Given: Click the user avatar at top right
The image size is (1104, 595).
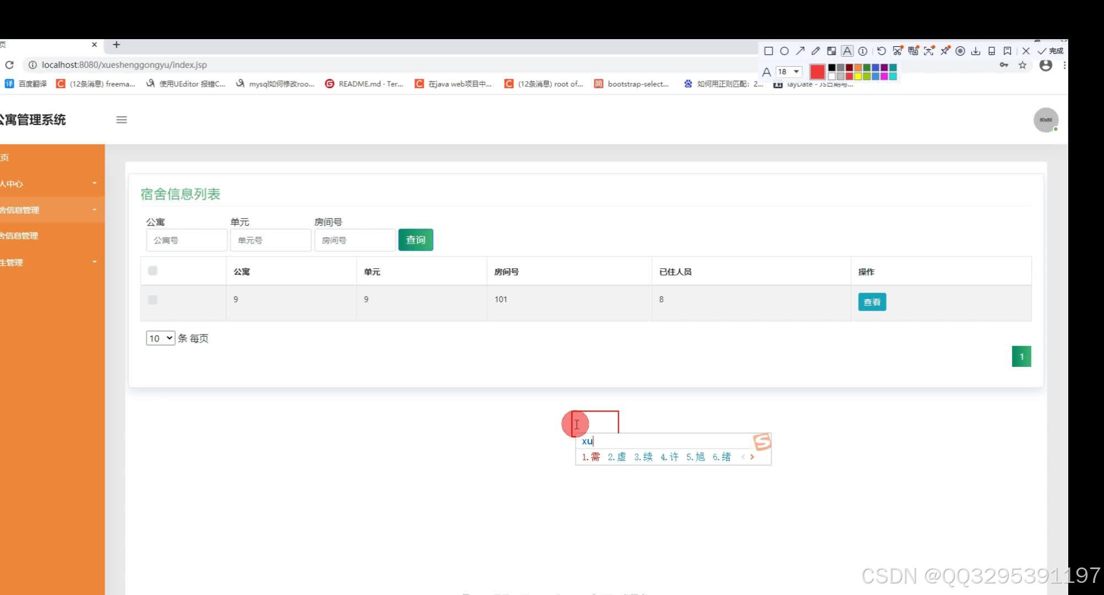Looking at the screenshot, I should click(1046, 120).
